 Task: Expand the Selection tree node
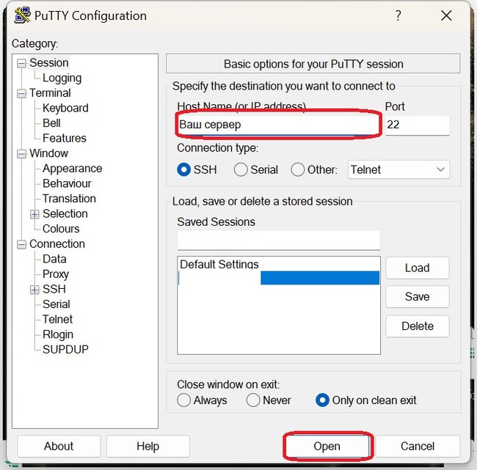click(34, 214)
